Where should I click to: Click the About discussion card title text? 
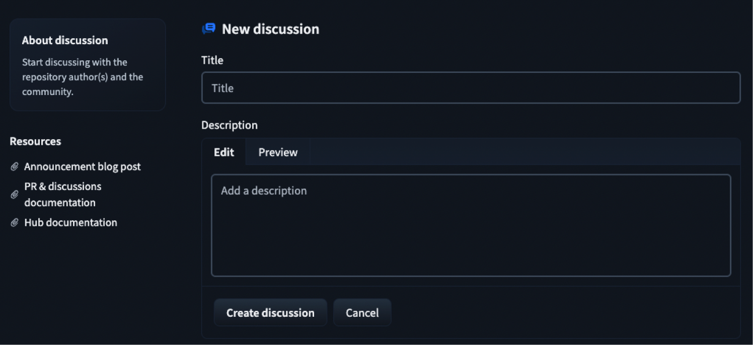coord(64,40)
